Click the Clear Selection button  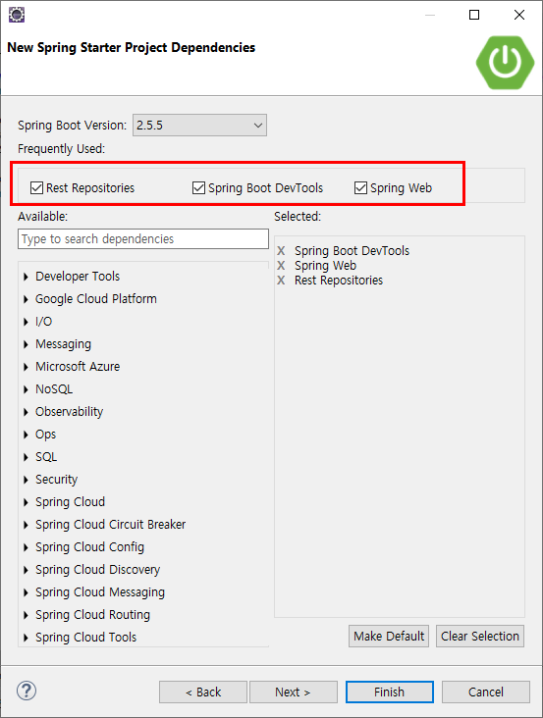point(480,636)
